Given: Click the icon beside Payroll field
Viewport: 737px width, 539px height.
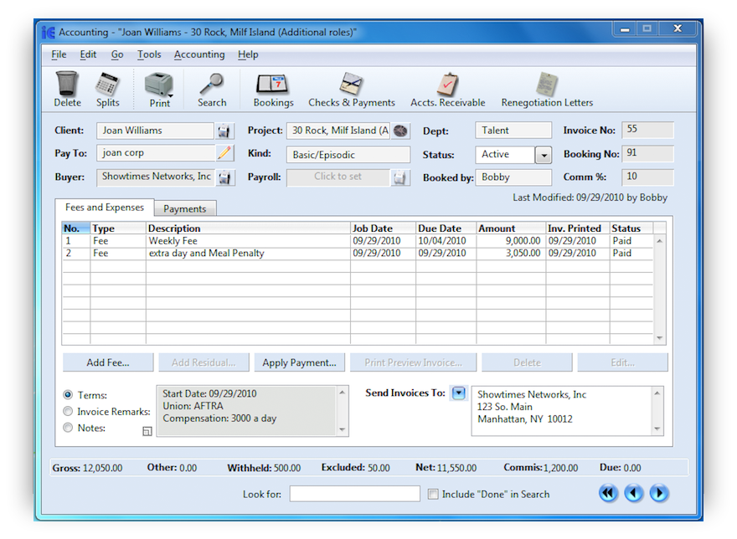Looking at the screenshot, I should pos(400,177).
